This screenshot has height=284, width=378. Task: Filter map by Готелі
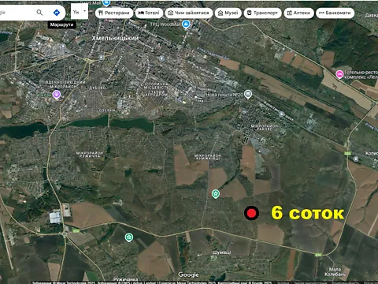(x=149, y=13)
